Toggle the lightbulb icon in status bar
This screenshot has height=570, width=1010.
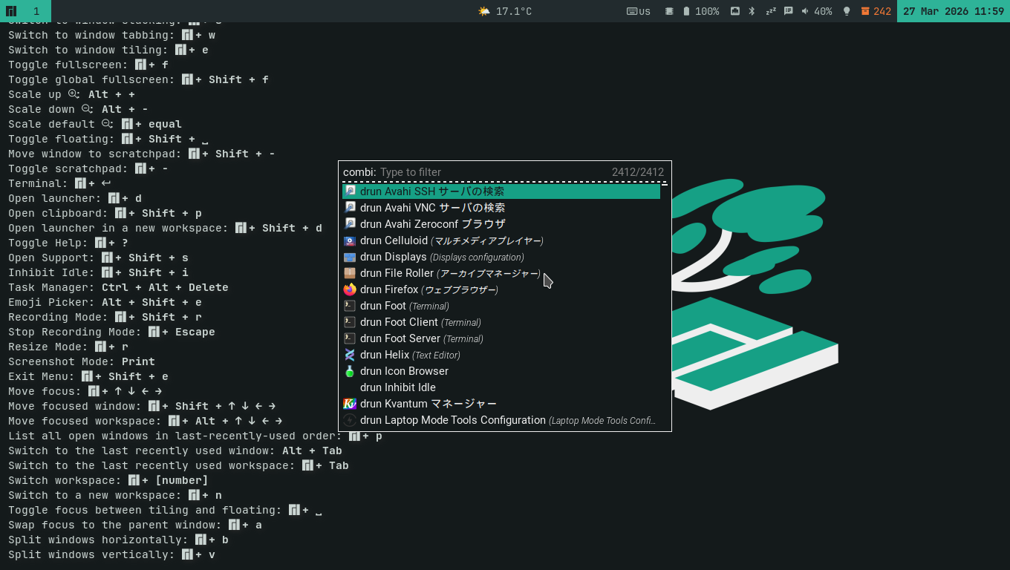click(x=847, y=11)
